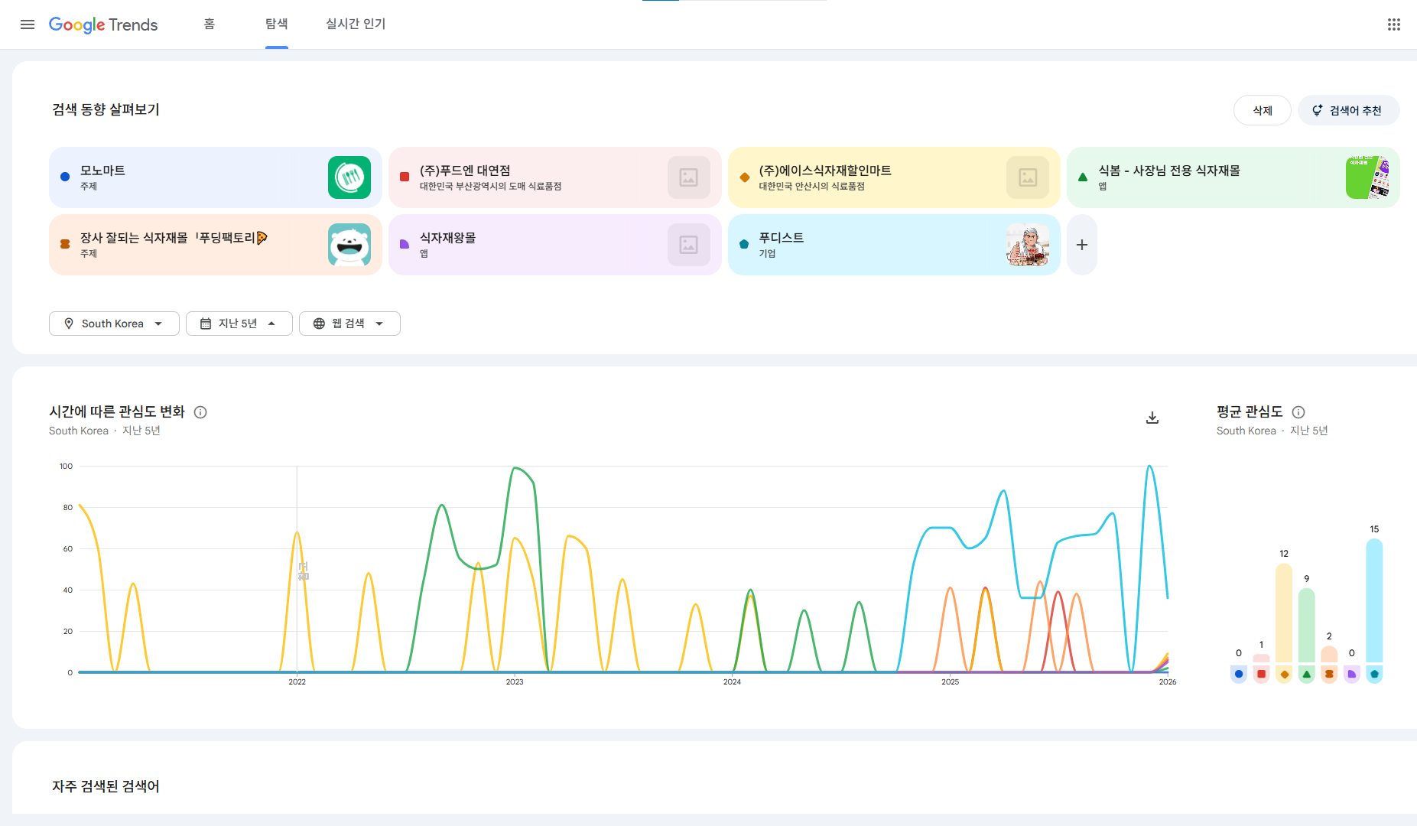Add a new comparison term with plus
The height and width of the screenshot is (826, 1417).
1081,245
